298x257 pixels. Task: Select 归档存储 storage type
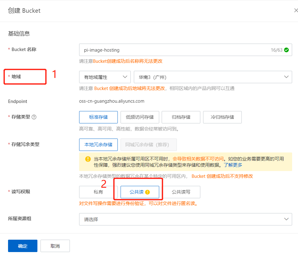(181, 117)
